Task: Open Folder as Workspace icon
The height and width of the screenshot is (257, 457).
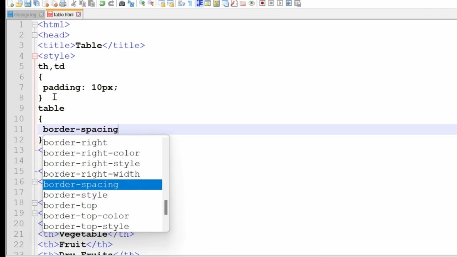Action: [x=243, y=4]
